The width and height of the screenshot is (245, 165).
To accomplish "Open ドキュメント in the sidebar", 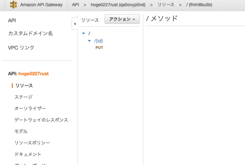I will click(x=28, y=154).
